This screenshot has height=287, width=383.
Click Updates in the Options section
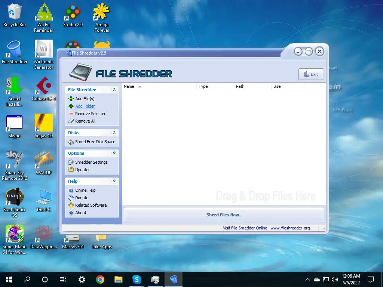coord(83,170)
